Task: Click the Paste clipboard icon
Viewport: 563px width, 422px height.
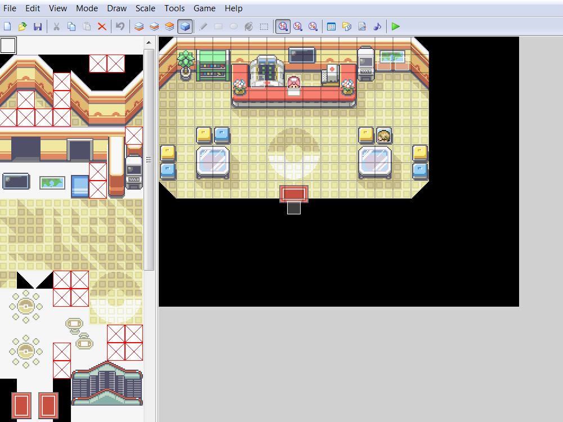Action: point(87,26)
